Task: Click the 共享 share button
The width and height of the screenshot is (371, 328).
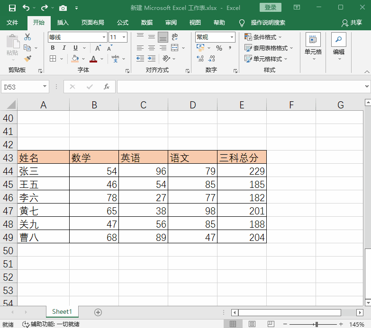Action: tap(352, 23)
